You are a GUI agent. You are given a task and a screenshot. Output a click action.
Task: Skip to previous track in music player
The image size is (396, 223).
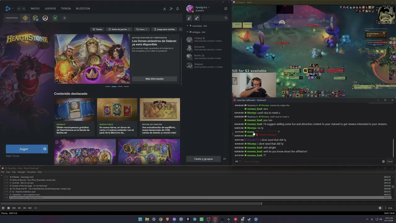[14, 208]
